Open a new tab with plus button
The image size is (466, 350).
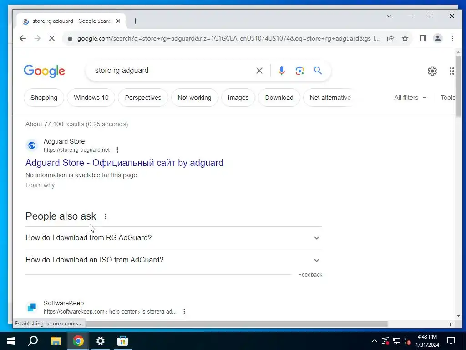click(136, 21)
